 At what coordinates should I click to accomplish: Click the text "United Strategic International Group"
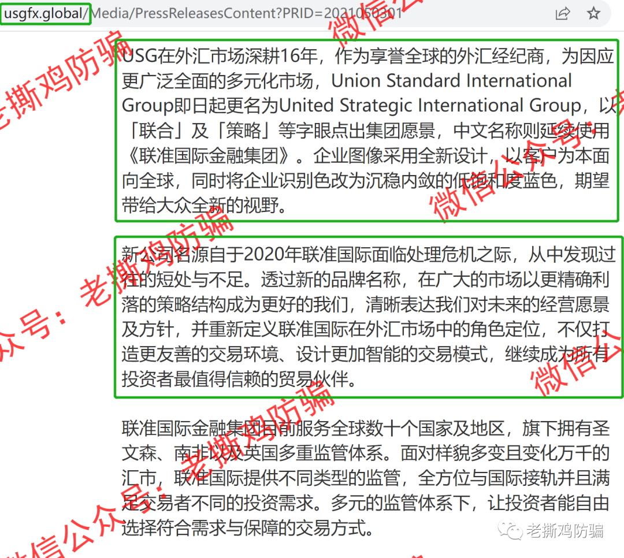(430, 106)
